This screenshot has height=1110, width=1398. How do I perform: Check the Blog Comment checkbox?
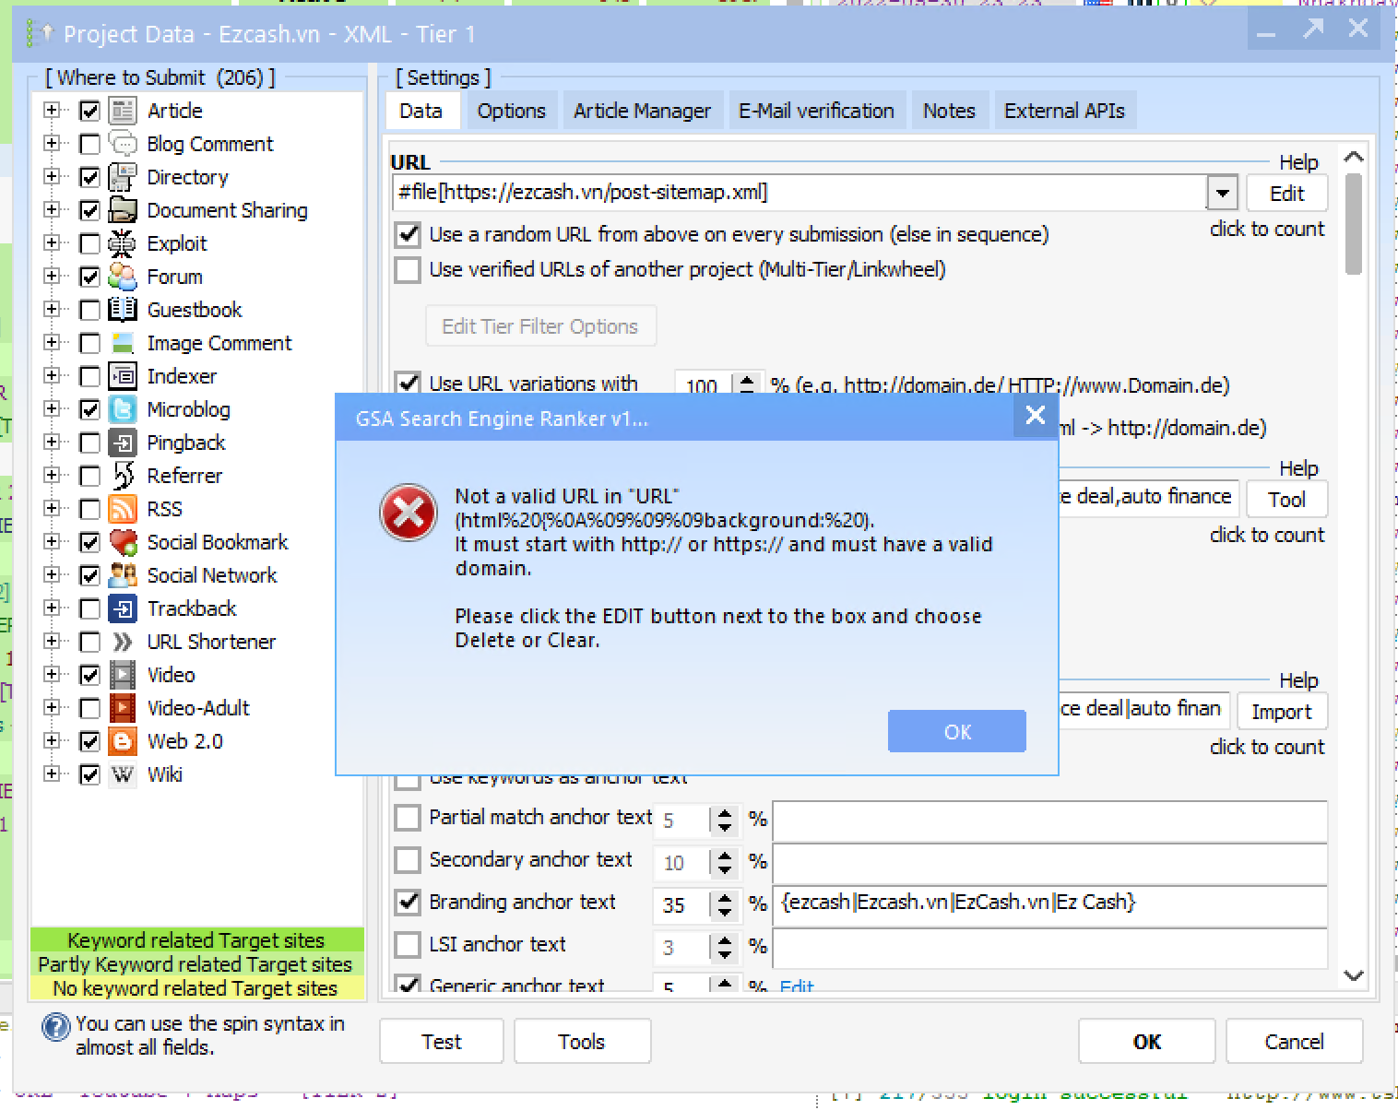pyautogui.click(x=89, y=145)
